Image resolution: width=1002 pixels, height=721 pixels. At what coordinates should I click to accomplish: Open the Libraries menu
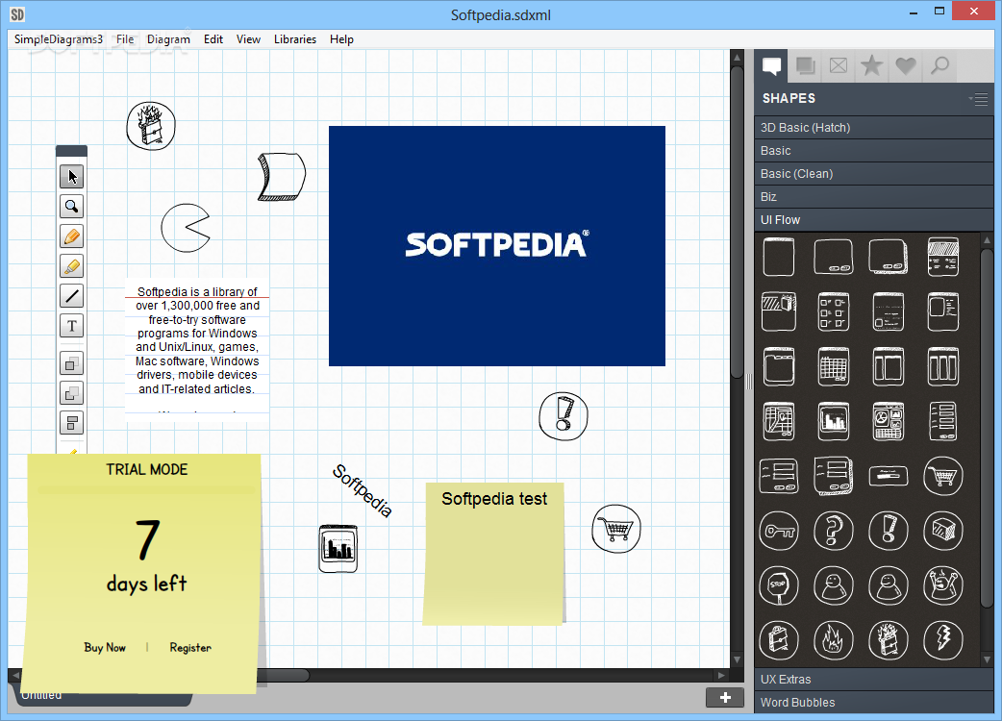coord(295,39)
